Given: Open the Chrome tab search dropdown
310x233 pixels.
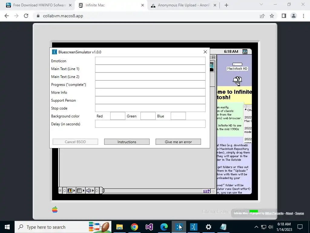Looking at the screenshot, I should [261, 4].
